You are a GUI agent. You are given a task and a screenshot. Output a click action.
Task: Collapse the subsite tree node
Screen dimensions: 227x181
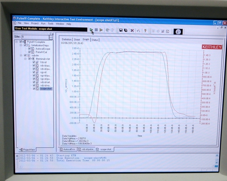click(x=21, y=55)
